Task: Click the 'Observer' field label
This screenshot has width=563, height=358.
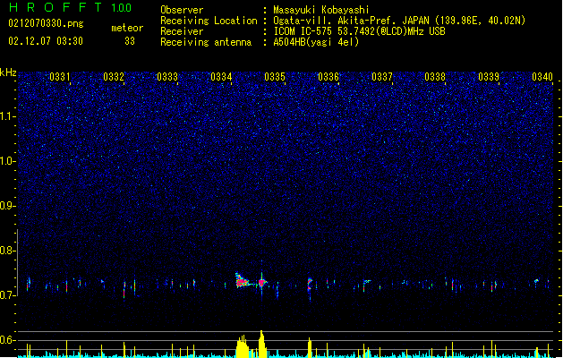Action: [x=182, y=10]
